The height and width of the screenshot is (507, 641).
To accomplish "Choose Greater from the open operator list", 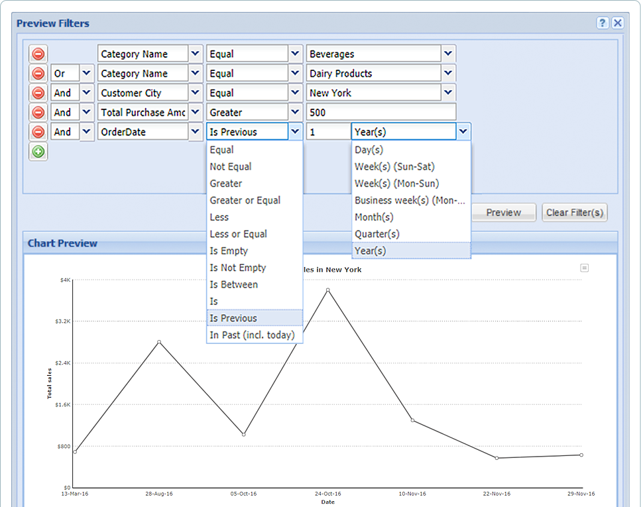I will pos(255,184).
